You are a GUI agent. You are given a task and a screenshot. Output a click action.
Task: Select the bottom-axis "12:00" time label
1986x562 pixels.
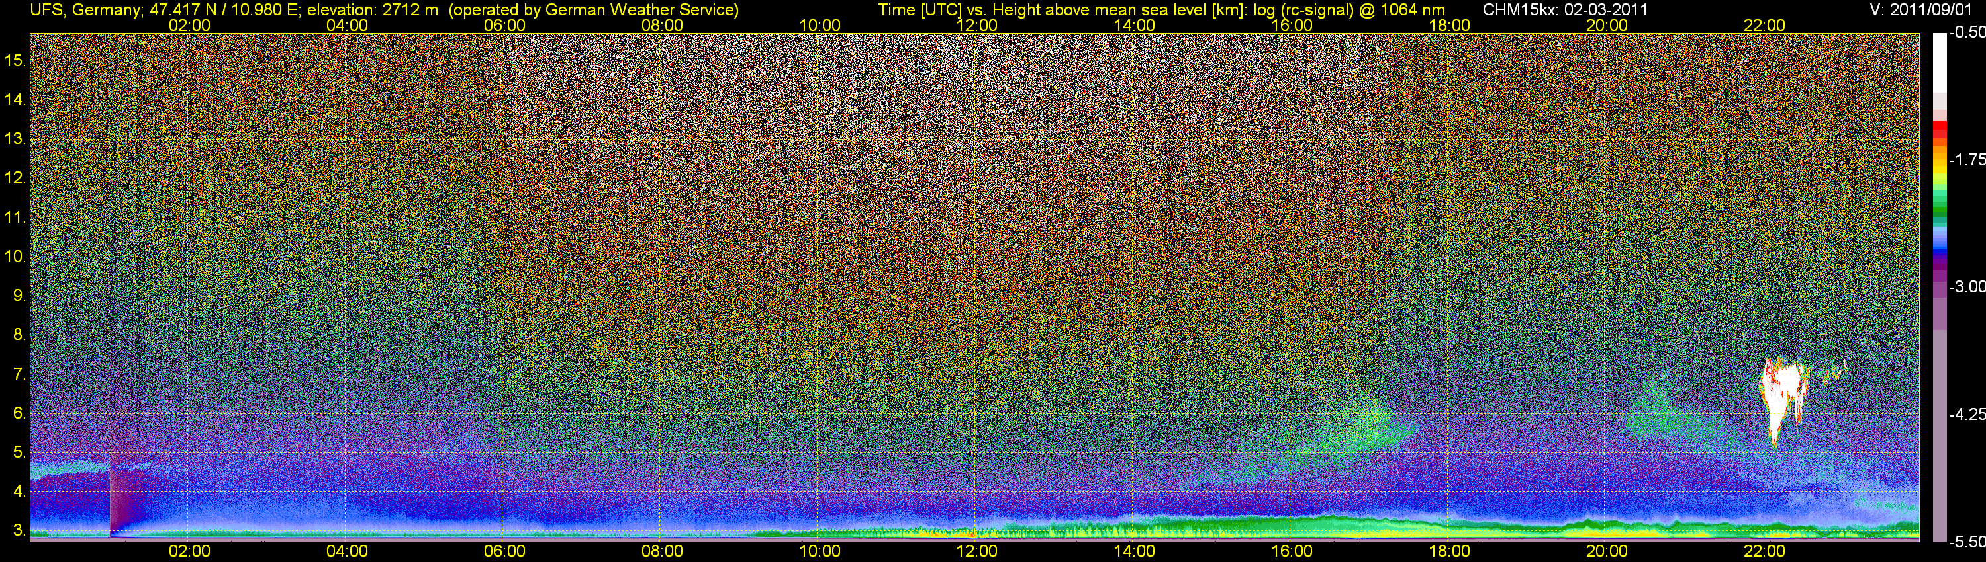[977, 551]
